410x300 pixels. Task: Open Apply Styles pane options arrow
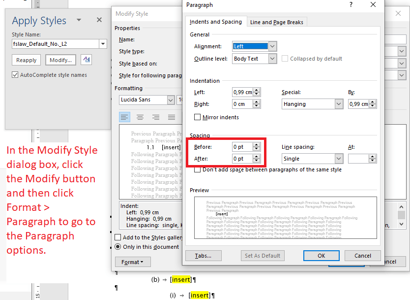79,20
